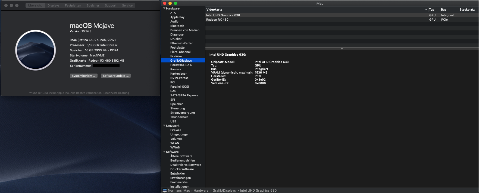This screenshot has width=479, height=193.
Task: Open NVMExpress sidebar entry
Action: point(179,78)
